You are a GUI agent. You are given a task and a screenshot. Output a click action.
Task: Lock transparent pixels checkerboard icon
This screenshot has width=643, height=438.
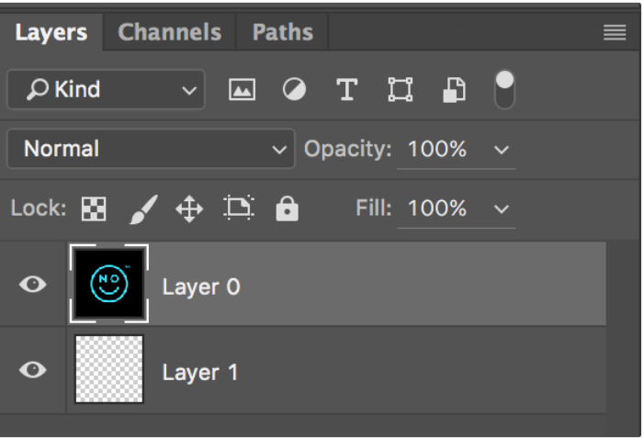coord(94,209)
